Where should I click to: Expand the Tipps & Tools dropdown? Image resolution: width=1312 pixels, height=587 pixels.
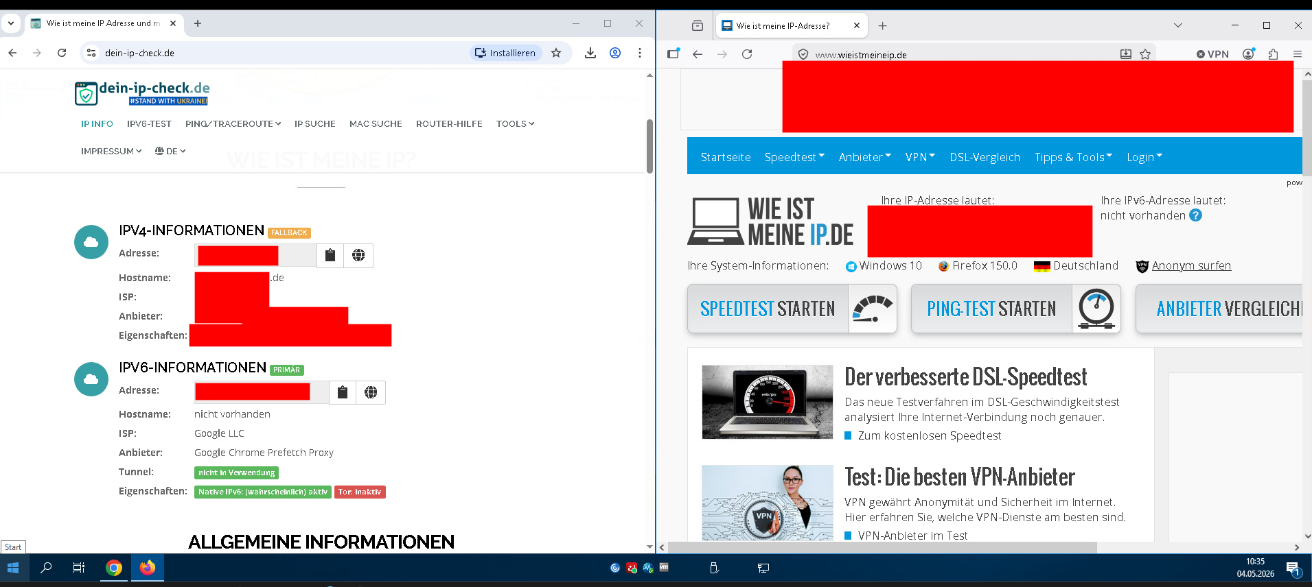[x=1074, y=157]
